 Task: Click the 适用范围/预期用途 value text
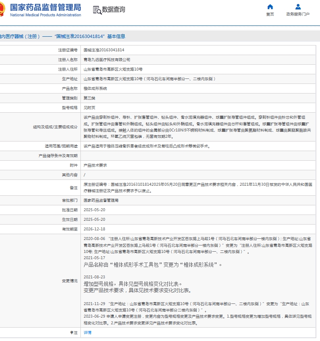click(x=147, y=146)
